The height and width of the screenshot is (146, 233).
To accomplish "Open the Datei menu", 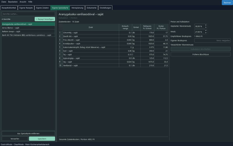I will click(4, 2).
